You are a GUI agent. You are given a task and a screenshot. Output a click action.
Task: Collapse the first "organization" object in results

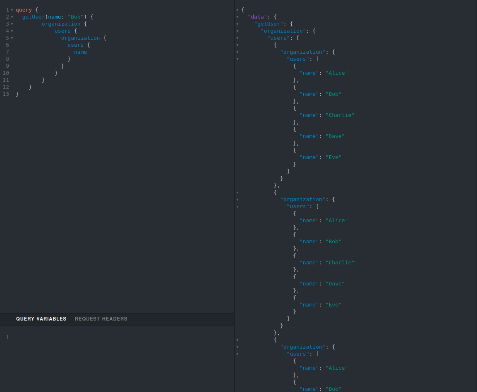pos(237,52)
